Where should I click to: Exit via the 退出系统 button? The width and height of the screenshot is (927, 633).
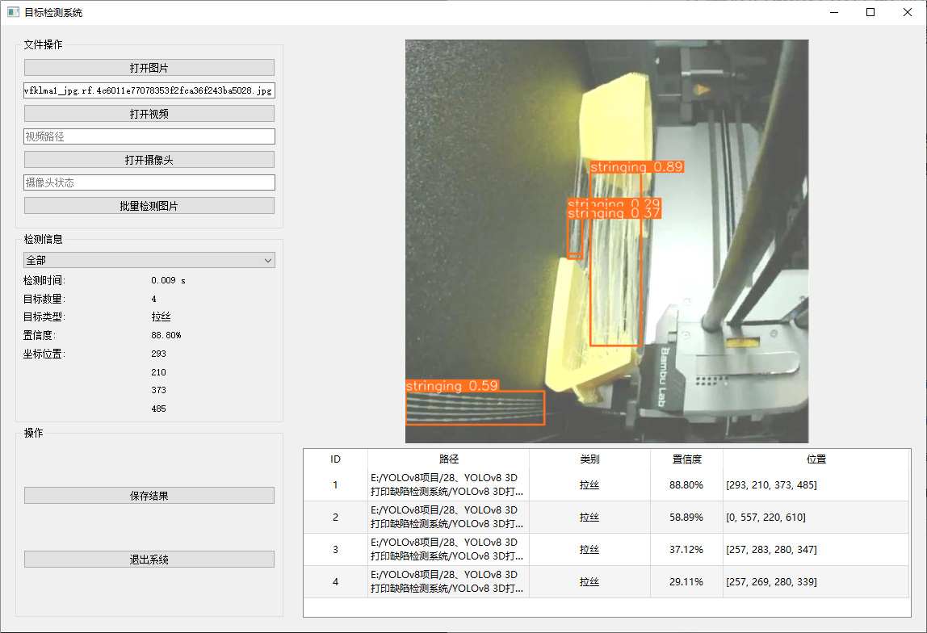[x=149, y=560]
